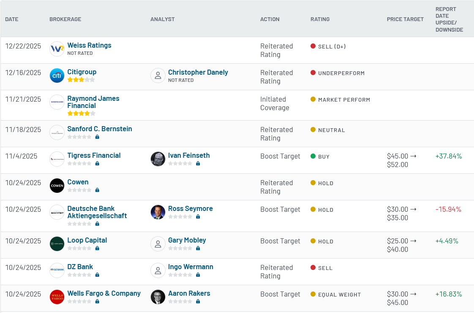Click lock icon under Wells Fargo & Company

click(97, 301)
